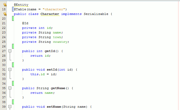Click the green diff marker on line 20

click(x=13, y=19)
